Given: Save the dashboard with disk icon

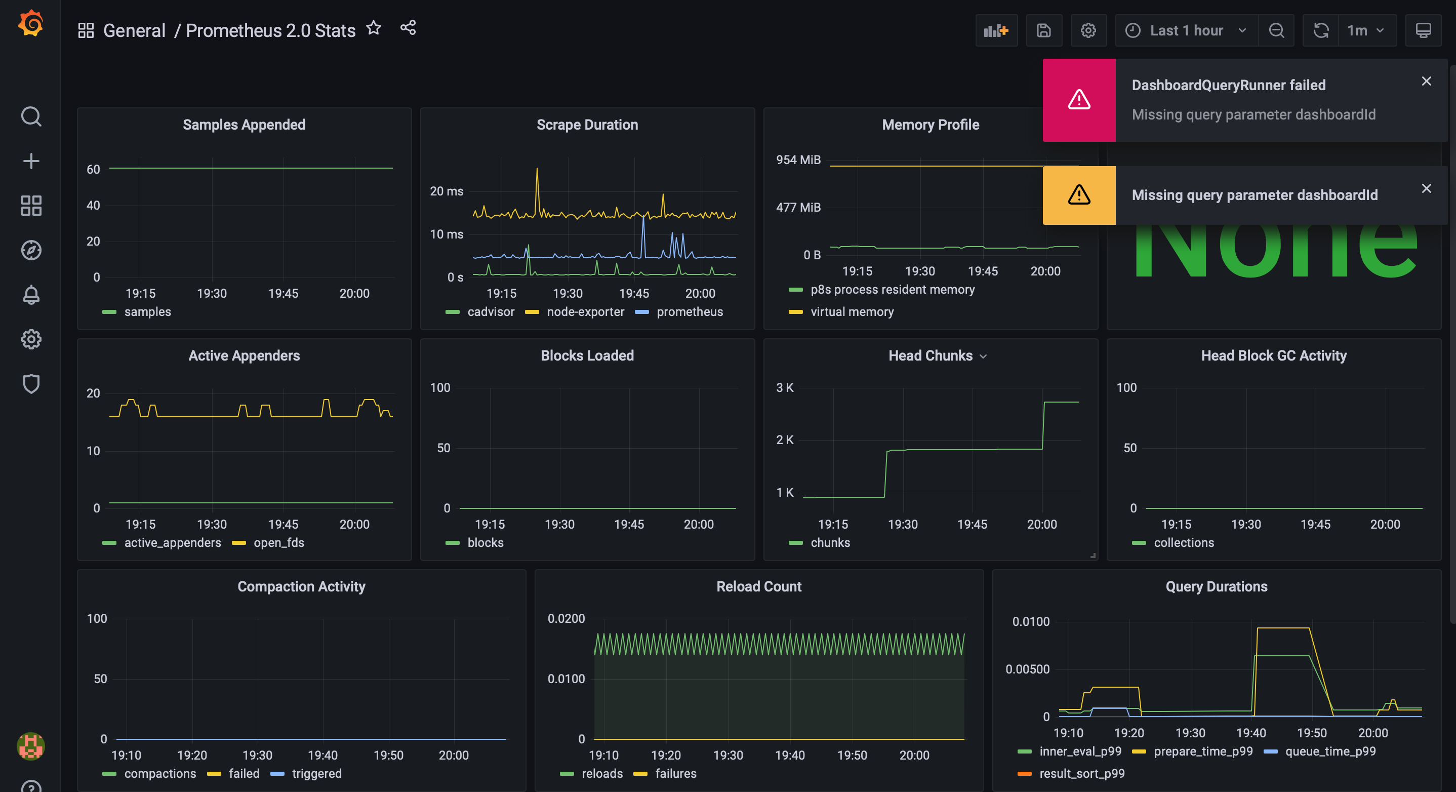Looking at the screenshot, I should pyautogui.click(x=1043, y=30).
